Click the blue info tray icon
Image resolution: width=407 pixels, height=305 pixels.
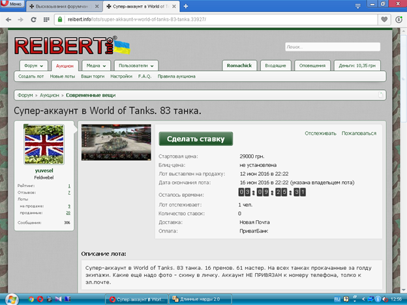[x=378, y=299]
